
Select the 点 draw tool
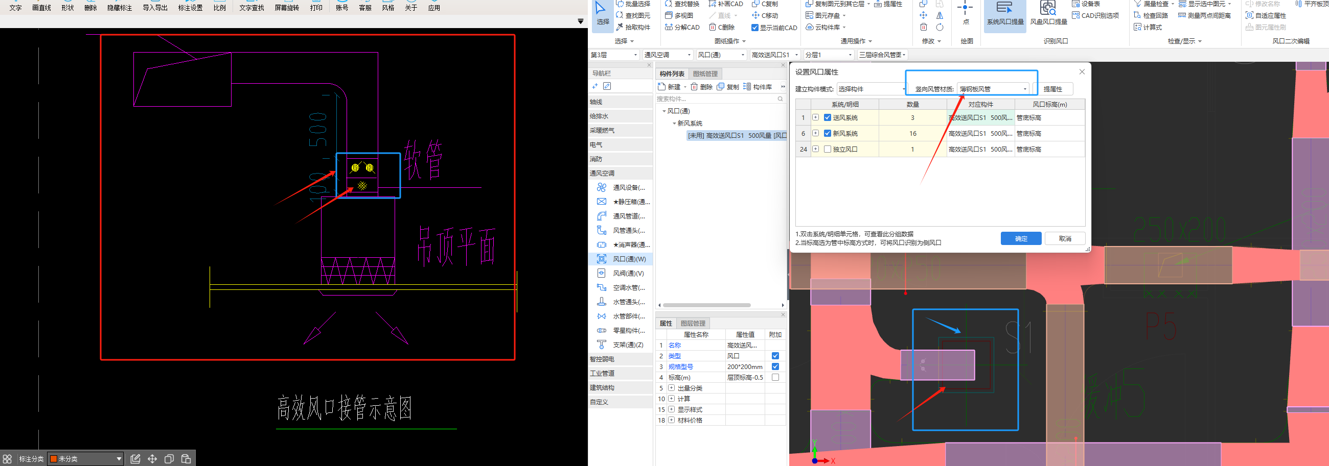[x=965, y=13]
